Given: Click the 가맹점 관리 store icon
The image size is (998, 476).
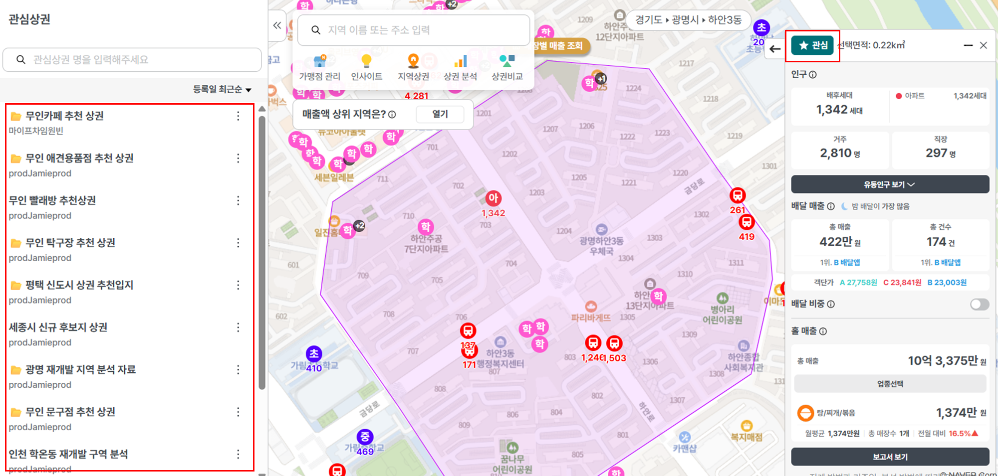Looking at the screenshot, I should [x=319, y=62].
